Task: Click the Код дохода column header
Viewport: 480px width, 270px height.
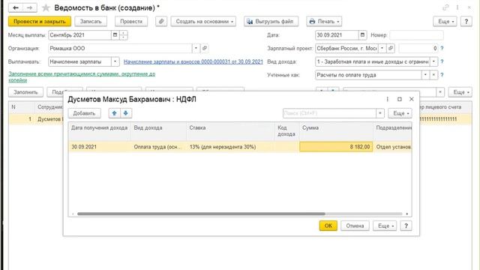Action: coord(286,131)
